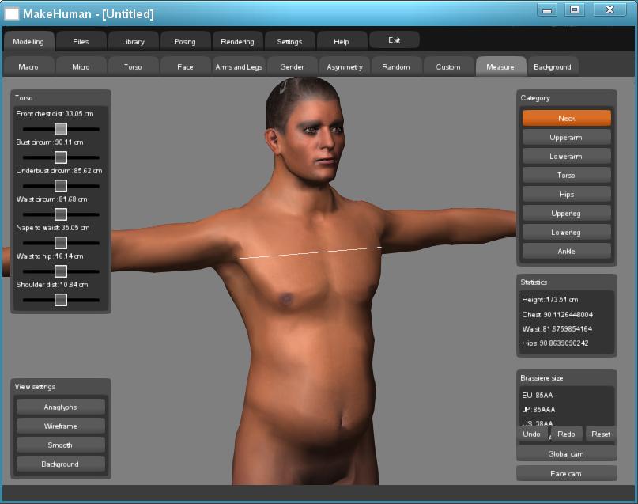
Task: Go to the Rendering tab
Action: 237,41
